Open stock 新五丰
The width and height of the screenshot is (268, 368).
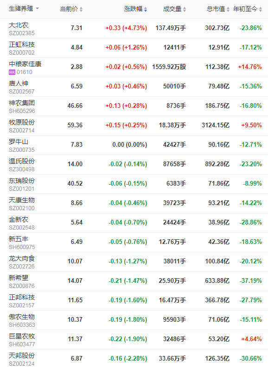click(x=19, y=239)
